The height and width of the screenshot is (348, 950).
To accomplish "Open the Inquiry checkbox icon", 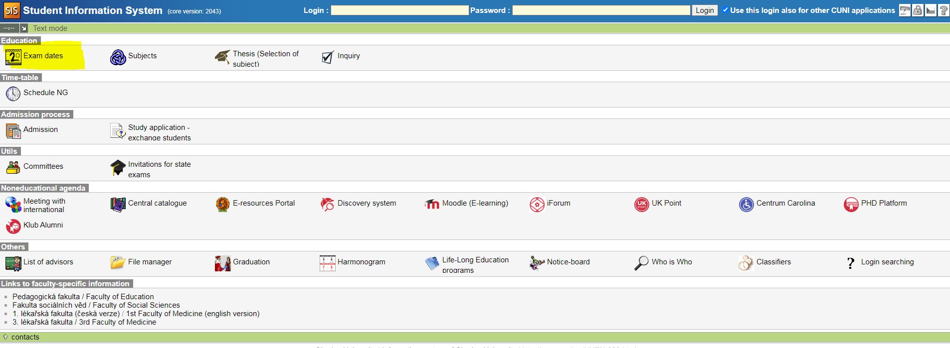I will (327, 57).
